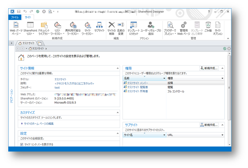
Task: Select the テストサイト 閲覧者 group row
Action: tap(137, 87)
